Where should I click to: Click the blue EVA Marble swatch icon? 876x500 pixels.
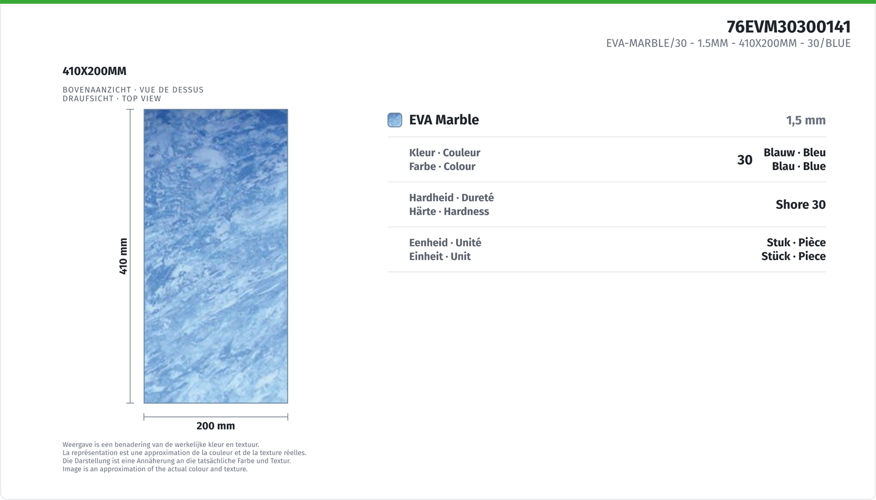pyautogui.click(x=395, y=120)
